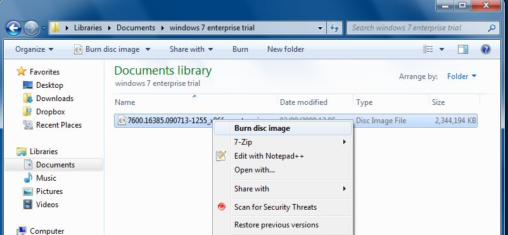The image size is (508, 235).
Task: Click the Burn disc image toolbar button
Action: [x=107, y=49]
